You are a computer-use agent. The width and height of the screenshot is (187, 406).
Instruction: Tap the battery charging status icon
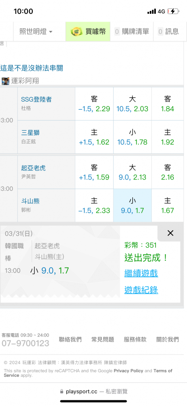coord(173,11)
